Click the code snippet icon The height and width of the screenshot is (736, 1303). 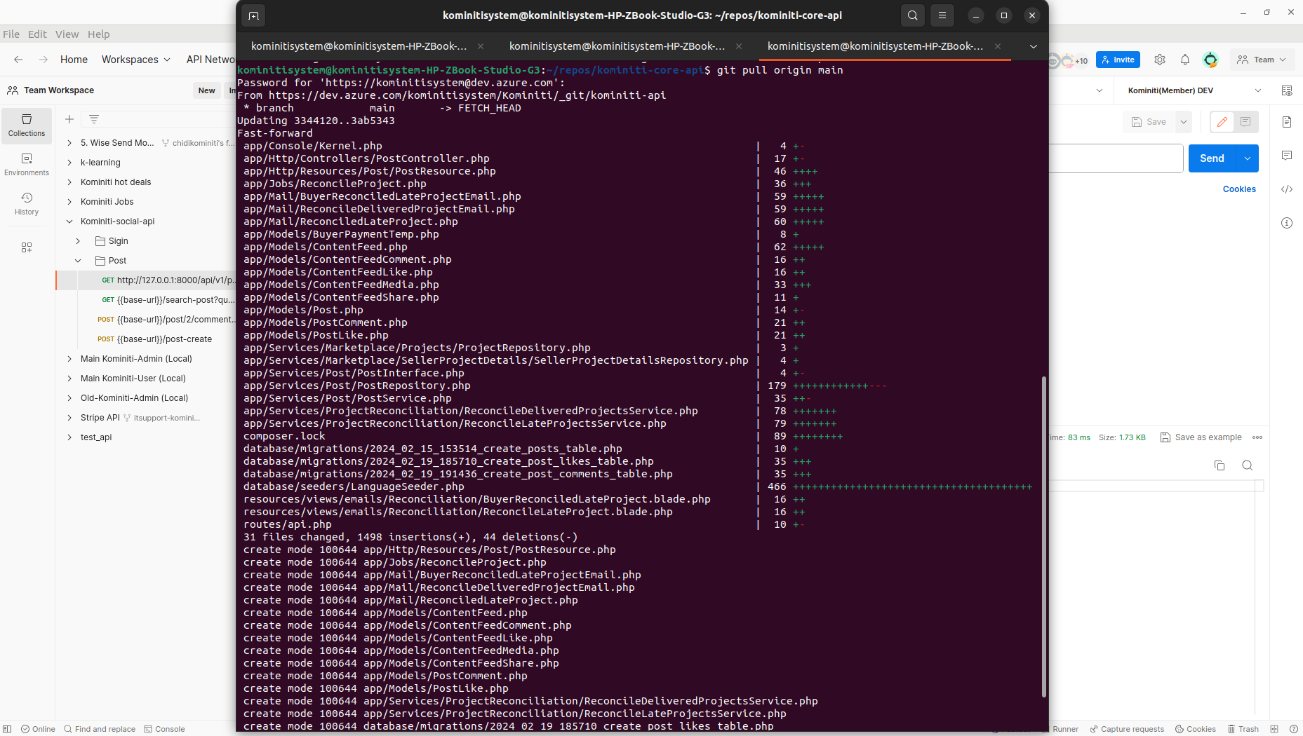pyautogui.click(x=1286, y=189)
